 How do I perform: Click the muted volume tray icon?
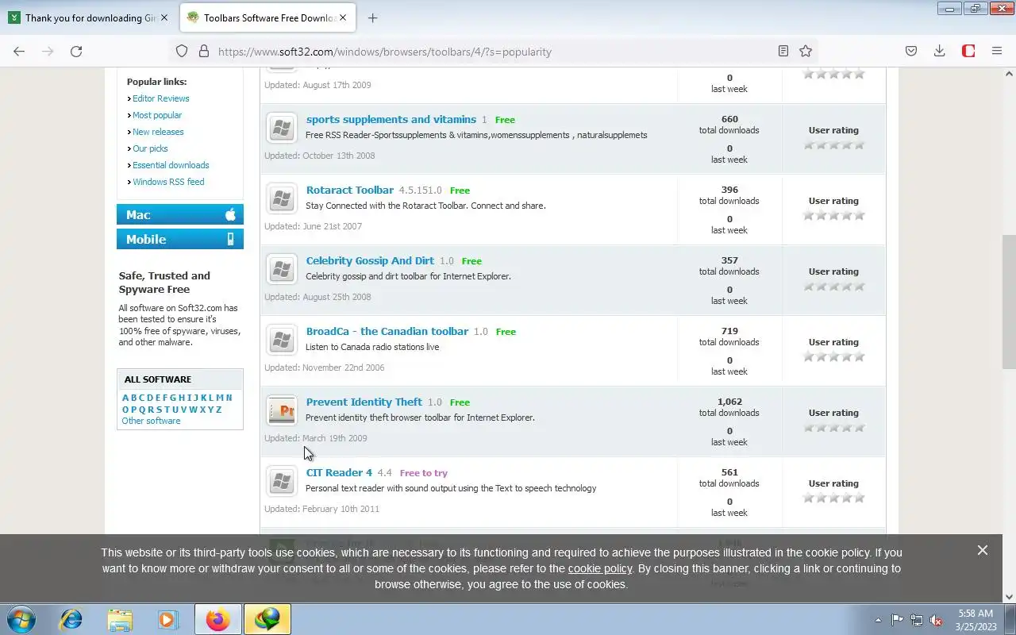(937, 620)
